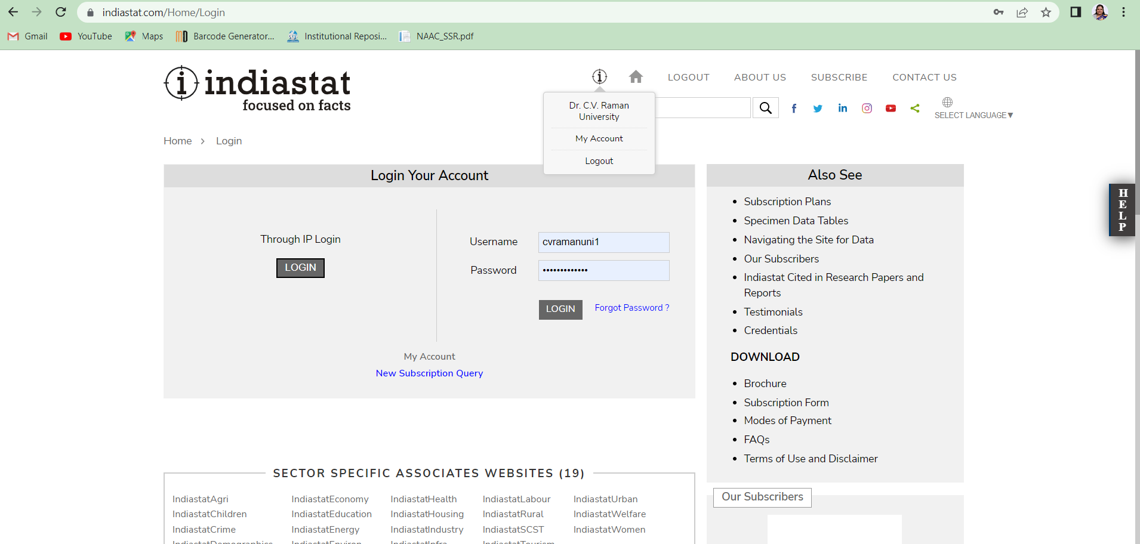1140x544 pixels.
Task: Open the Testimonials link
Action: coord(773,312)
